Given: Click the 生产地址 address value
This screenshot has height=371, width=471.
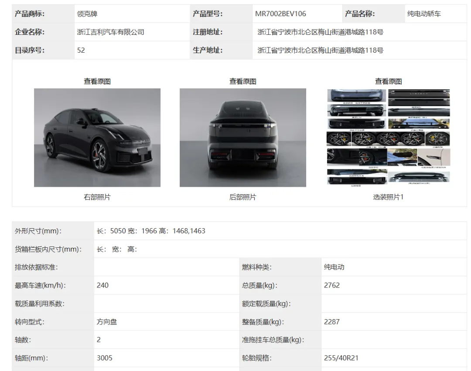Looking at the screenshot, I should pos(320,51).
